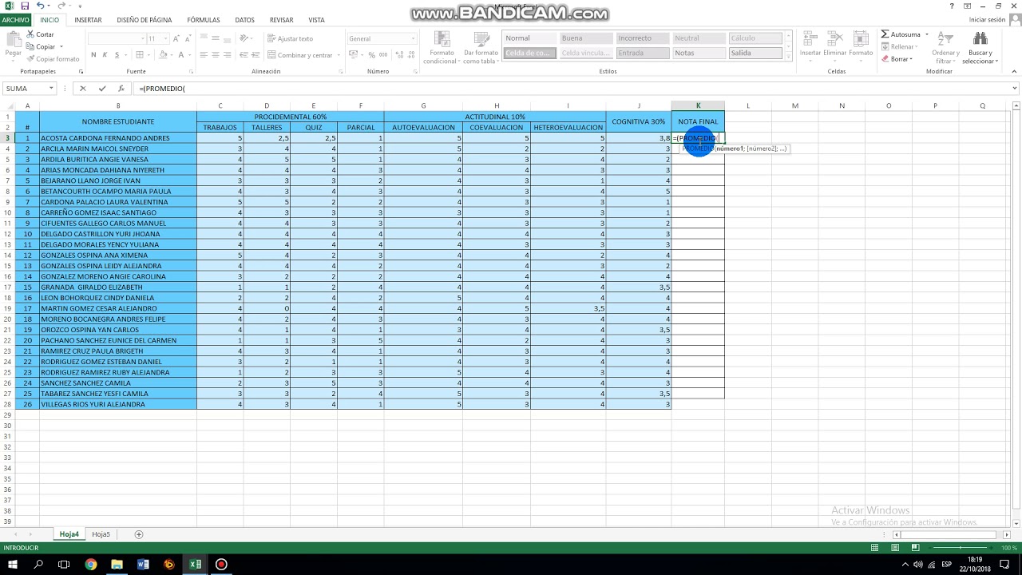Click in the formula bar input
The image size is (1022, 575).
pyautogui.click(x=571, y=89)
